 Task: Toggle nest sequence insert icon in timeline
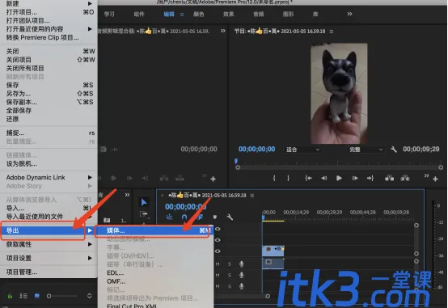tap(169, 217)
